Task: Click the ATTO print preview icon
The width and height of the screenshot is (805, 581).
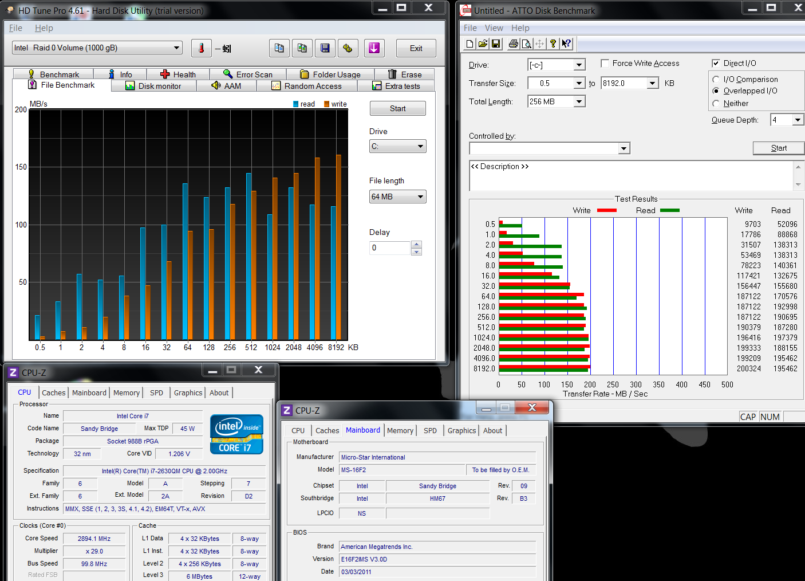Action: click(x=526, y=44)
